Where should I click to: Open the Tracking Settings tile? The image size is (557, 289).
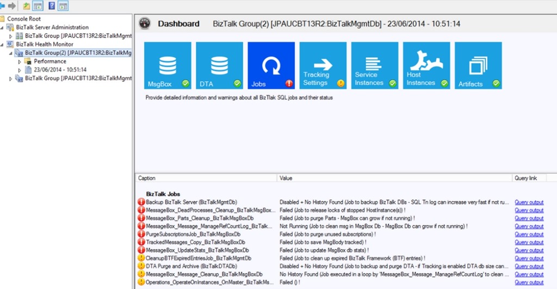click(x=323, y=65)
